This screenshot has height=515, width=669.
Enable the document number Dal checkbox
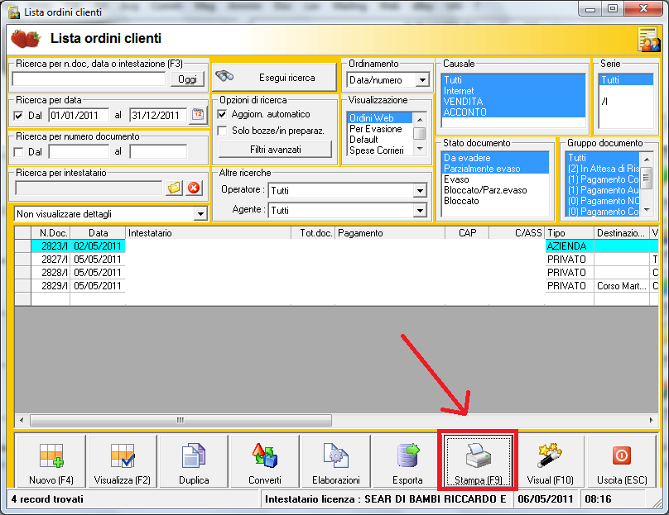(x=18, y=152)
